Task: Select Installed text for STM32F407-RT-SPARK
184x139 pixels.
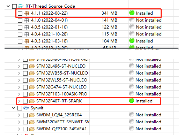Action: [x=144, y=101]
